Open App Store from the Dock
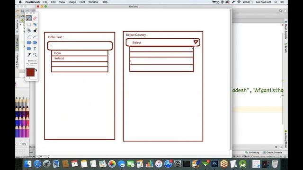Viewport: 303px width, 170px height. (168, 164)
